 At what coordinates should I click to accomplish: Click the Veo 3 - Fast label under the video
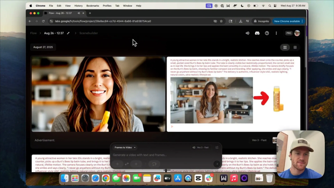point(259,140)
